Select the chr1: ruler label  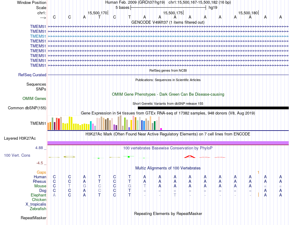coord(42,13)
